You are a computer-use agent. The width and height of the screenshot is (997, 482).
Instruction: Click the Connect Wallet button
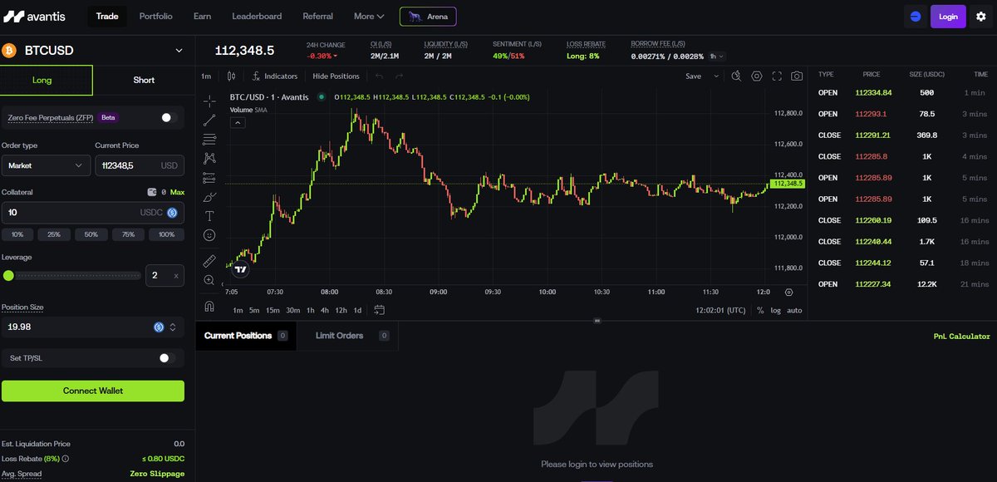tap(93, 391)
